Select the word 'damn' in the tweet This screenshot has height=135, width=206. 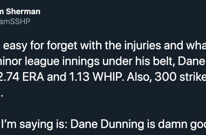173,124
